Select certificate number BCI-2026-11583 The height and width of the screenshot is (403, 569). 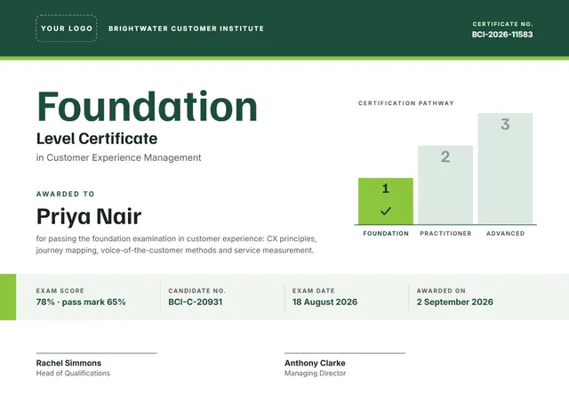(x=502, y=35)
